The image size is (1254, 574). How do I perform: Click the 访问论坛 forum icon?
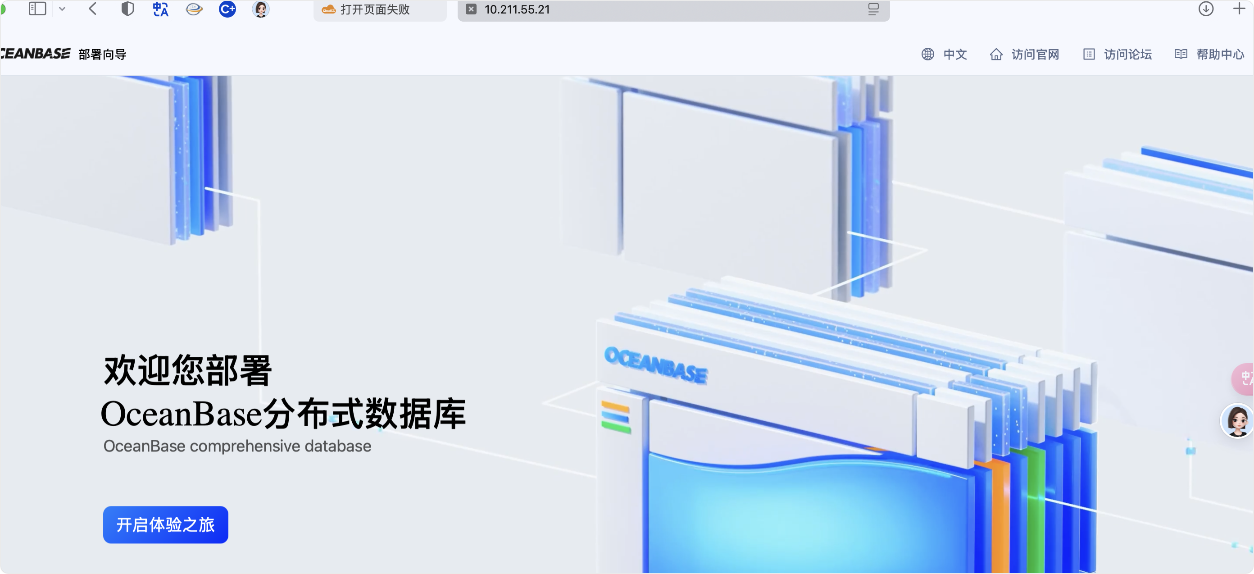pyautogui.click(x=1089, y=54)
